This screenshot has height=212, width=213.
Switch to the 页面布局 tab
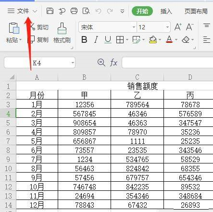tap(196, 12)
